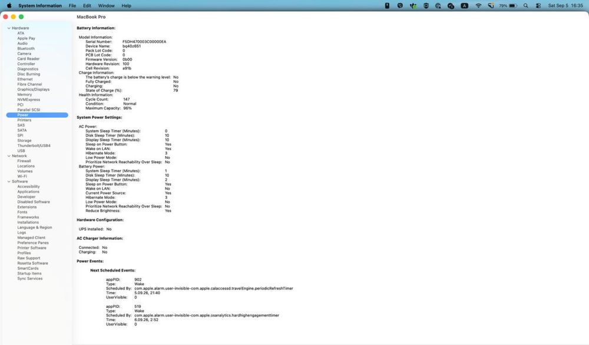Select ATA in the sidebar
Screen dimensions: 589x345
(21, 33)
